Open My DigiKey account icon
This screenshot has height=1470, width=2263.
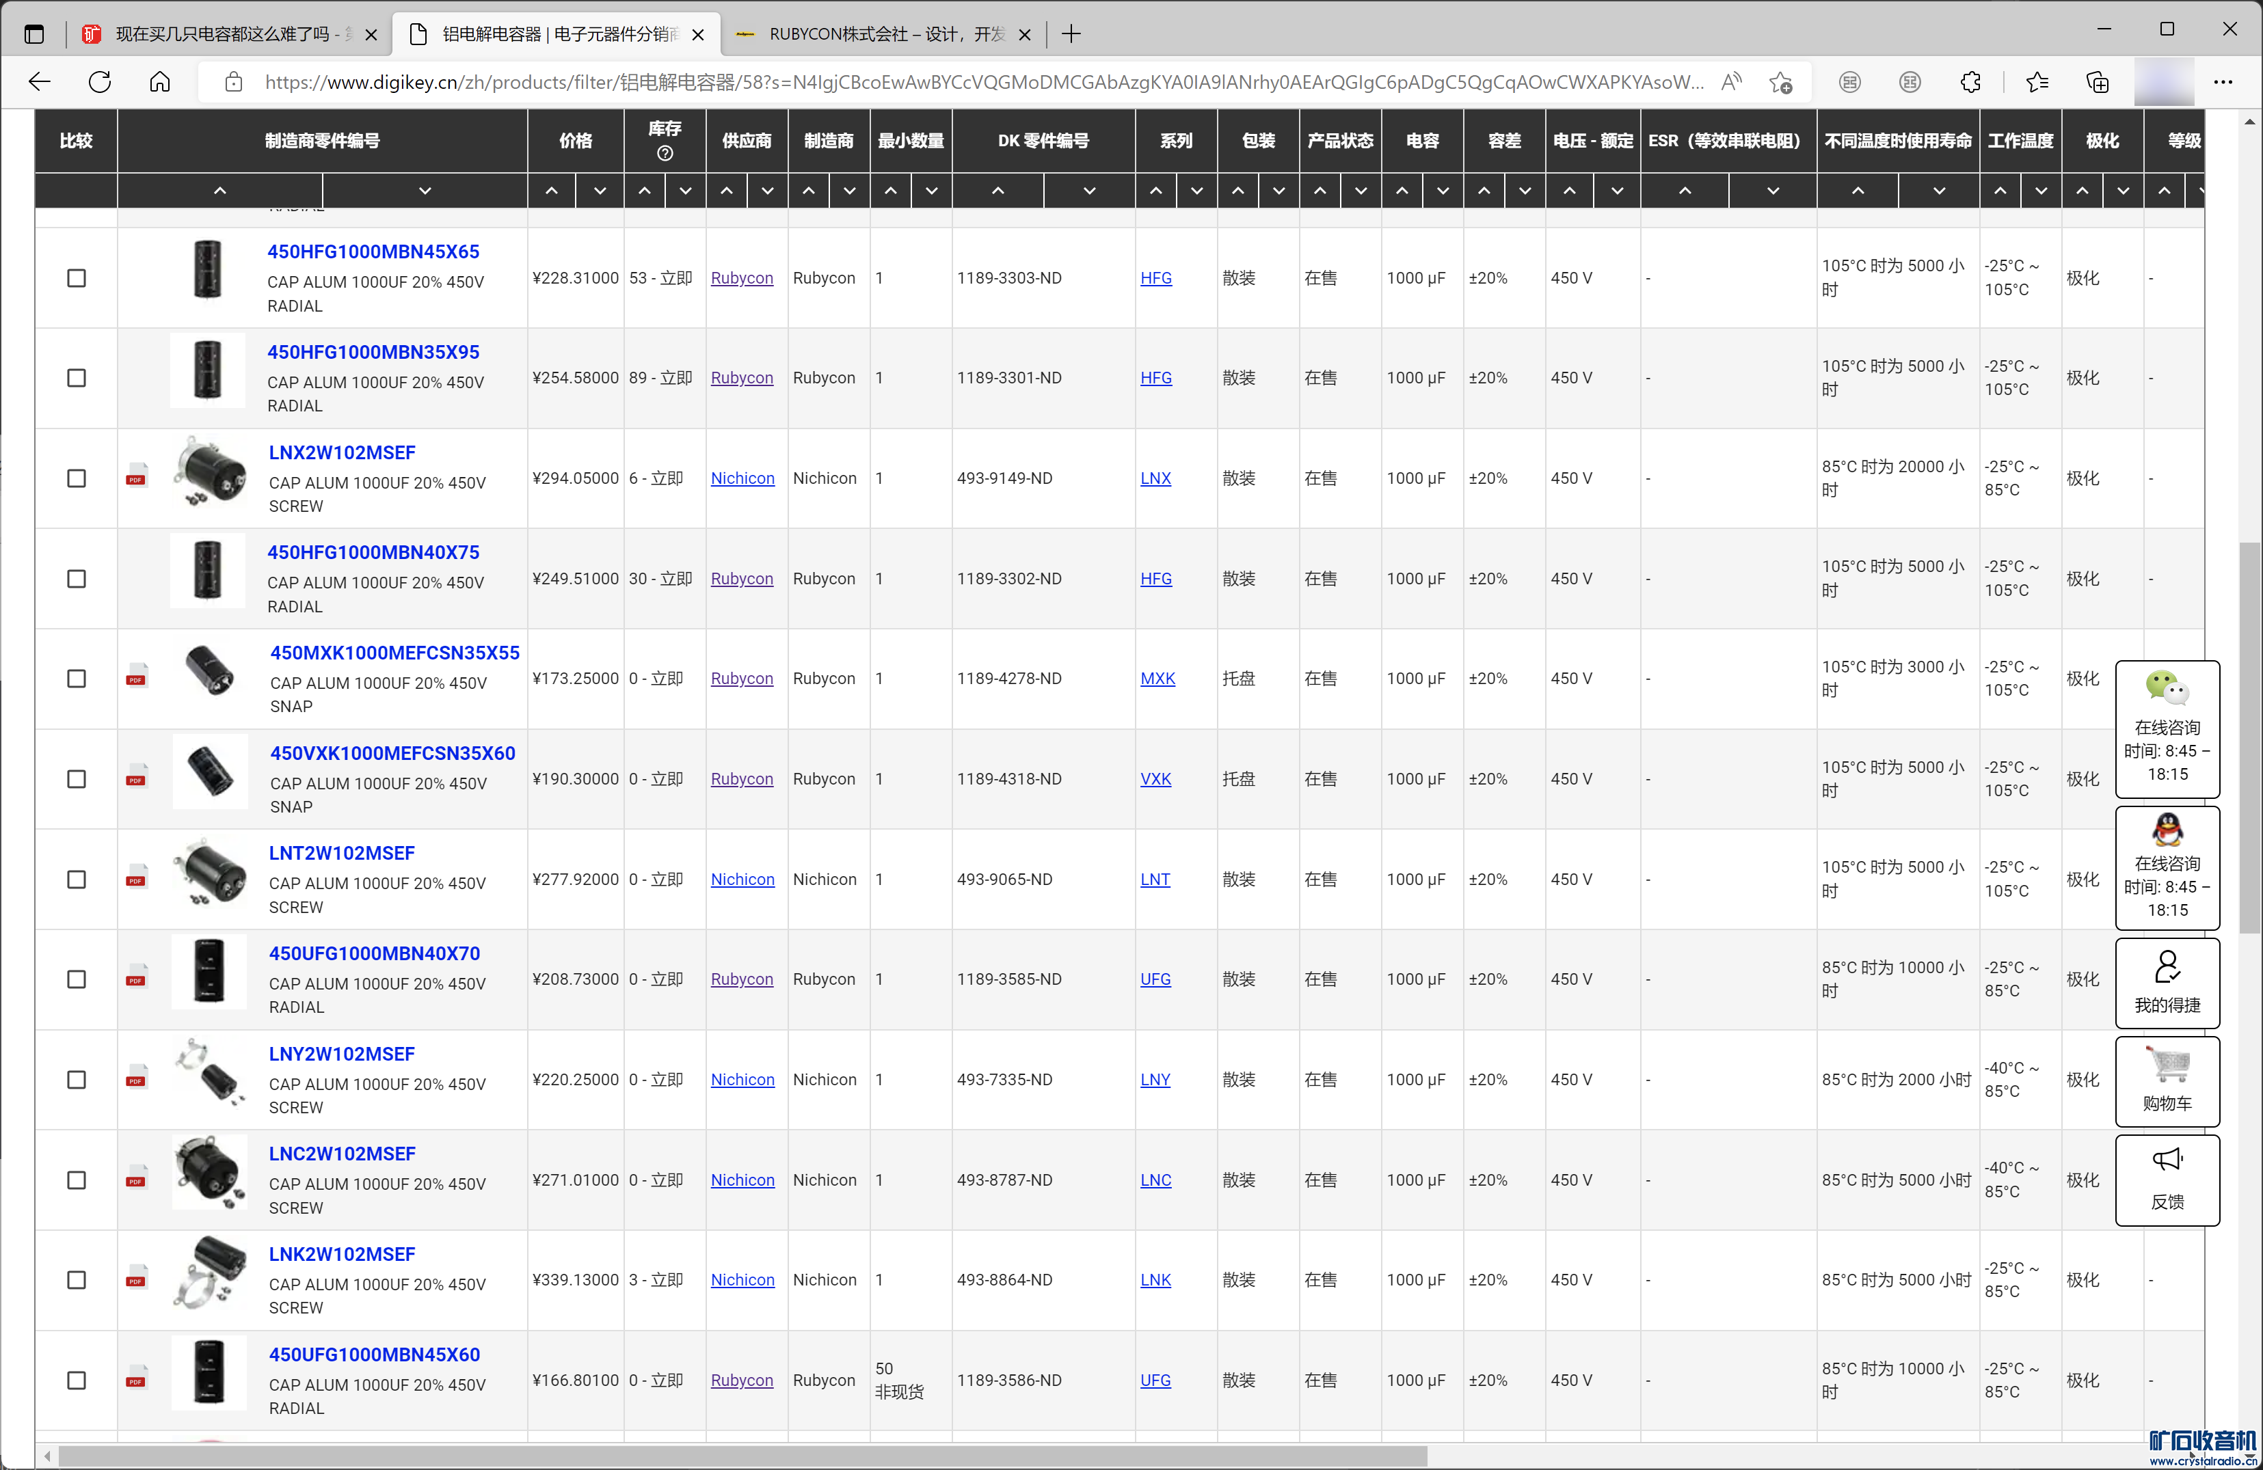(2167, 967)
